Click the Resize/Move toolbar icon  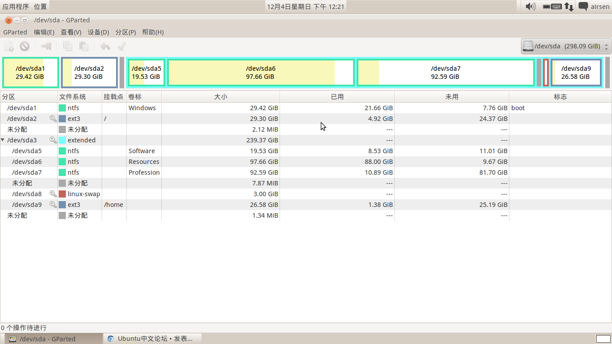[46, 46]
